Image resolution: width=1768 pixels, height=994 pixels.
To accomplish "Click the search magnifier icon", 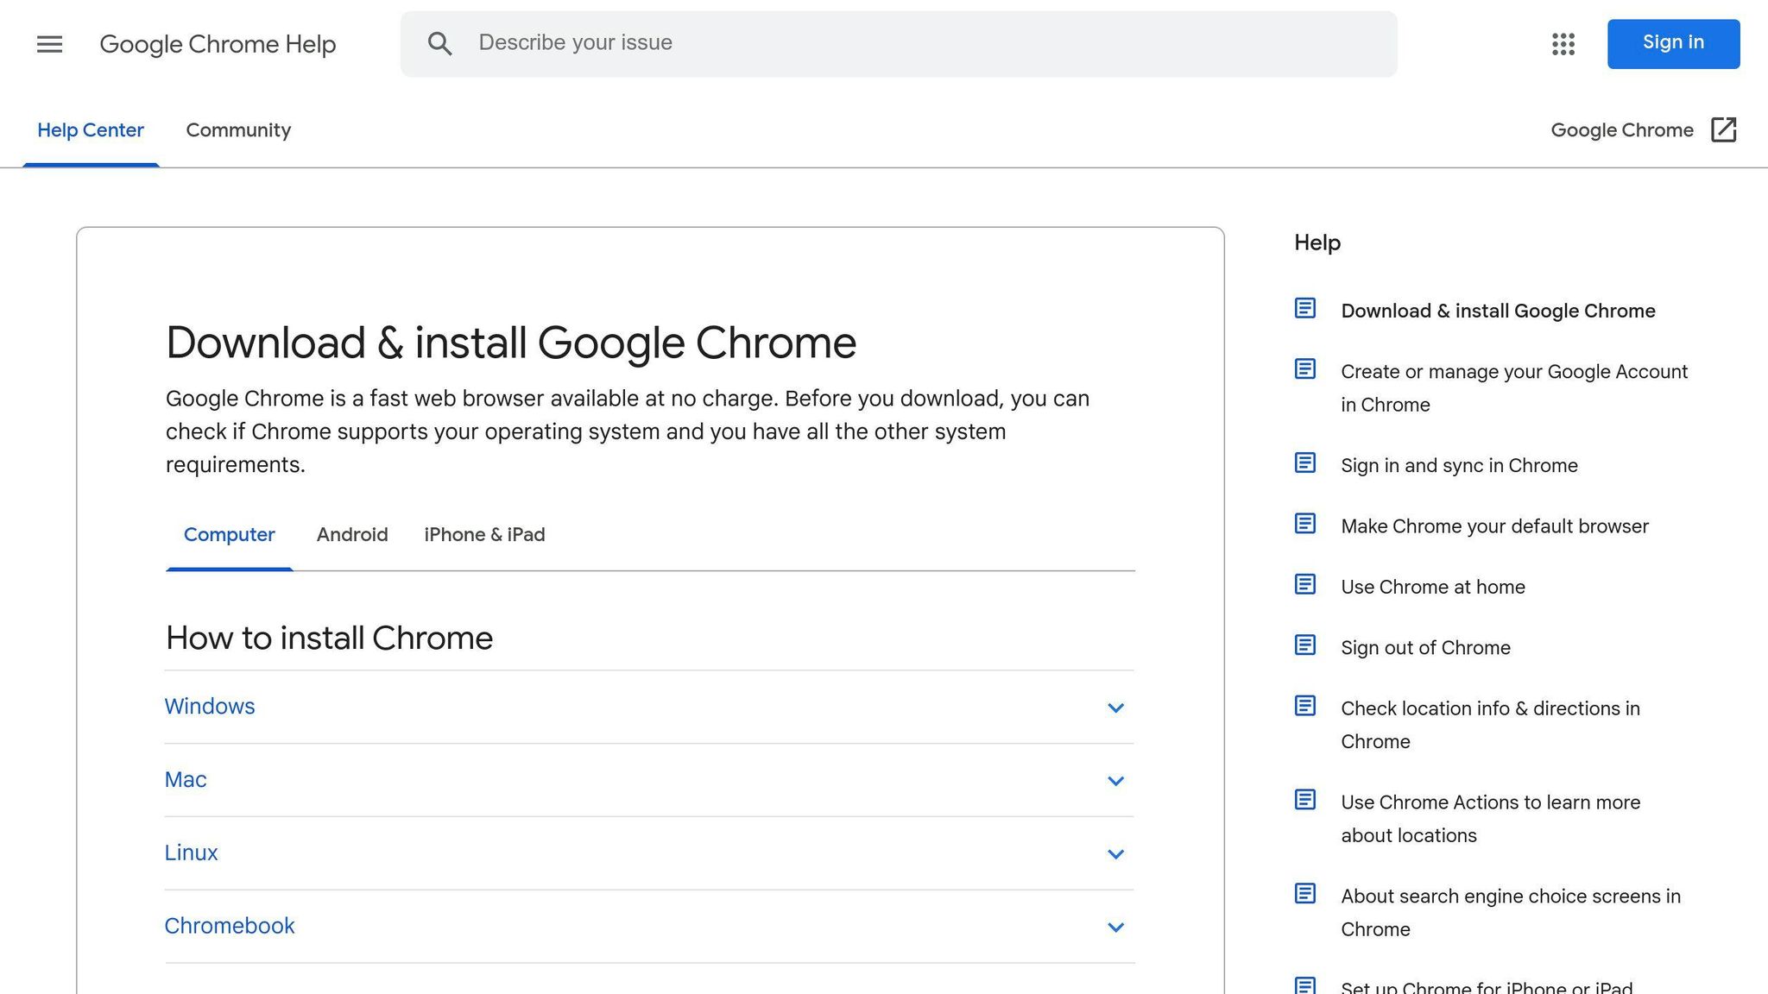I will 439,44.
